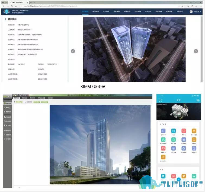Click the second green underlined link

pyautogui.click(x=44, y=102)
